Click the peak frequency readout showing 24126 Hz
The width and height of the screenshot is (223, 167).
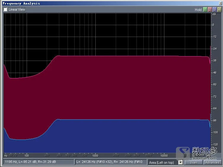coord(111,162)
